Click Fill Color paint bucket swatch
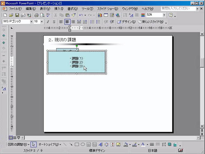The height and width of the screenshot is (154, 205). (126, 145)
